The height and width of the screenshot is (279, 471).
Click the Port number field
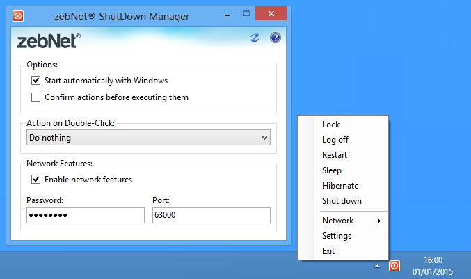point(210,216)
